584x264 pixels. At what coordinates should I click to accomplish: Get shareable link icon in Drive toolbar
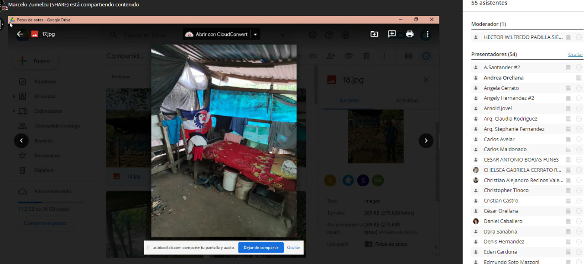click(x=313, y=56)
